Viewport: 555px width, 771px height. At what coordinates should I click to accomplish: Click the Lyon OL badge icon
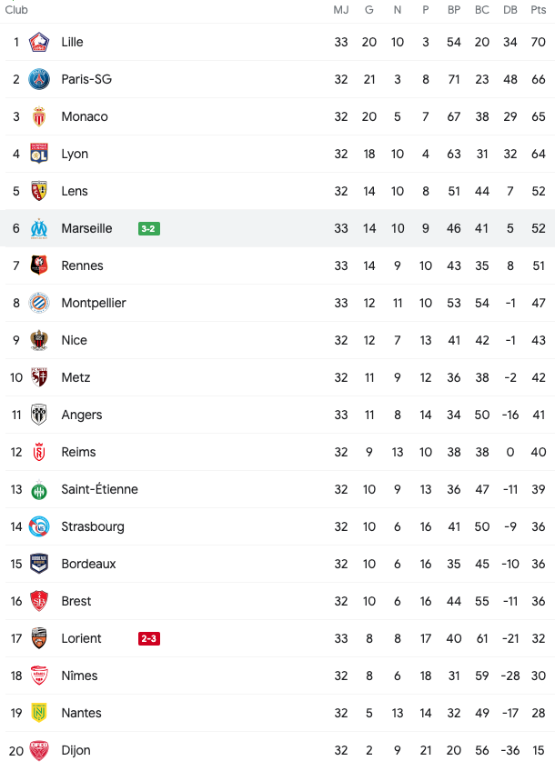point(39,154)
